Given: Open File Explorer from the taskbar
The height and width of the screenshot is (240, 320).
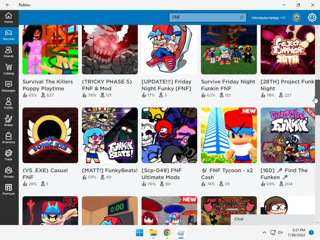Looking at the screenshot, I should click(x=153, y=232).
